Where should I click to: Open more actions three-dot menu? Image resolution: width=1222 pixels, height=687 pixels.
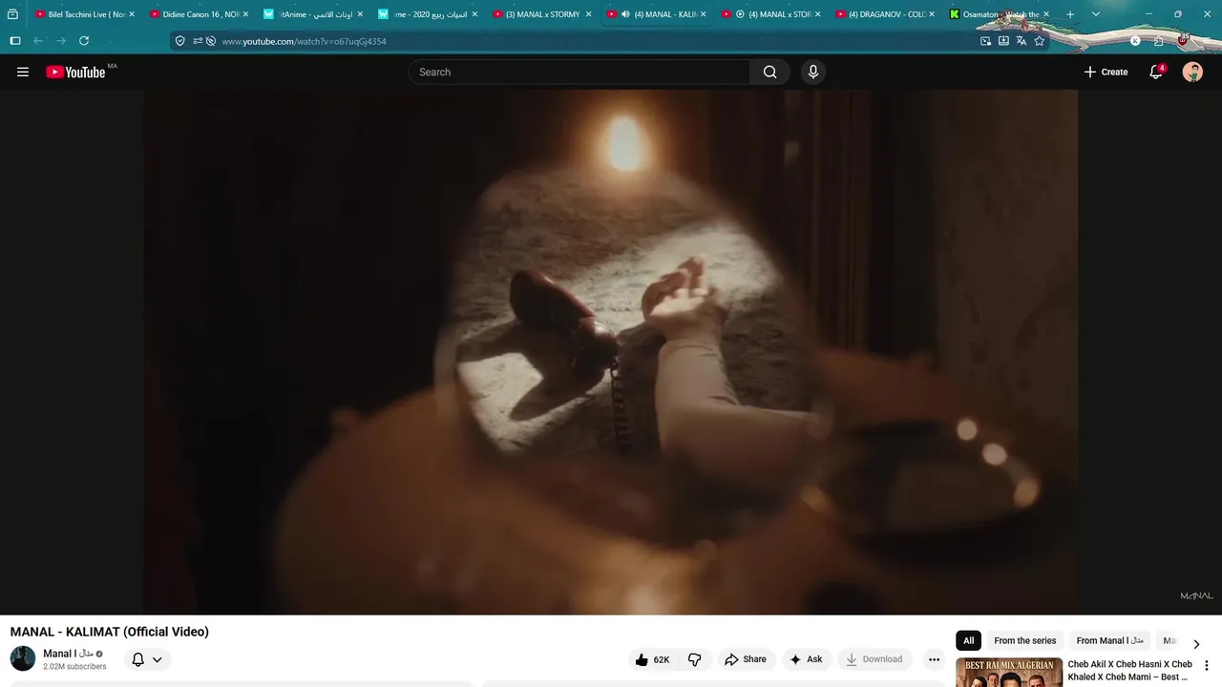[934, 659]
